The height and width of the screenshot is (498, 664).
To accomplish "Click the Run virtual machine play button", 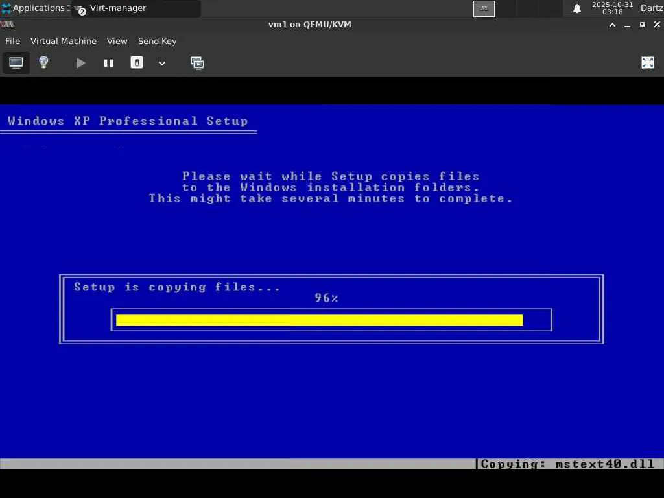I will coord(80,63).
